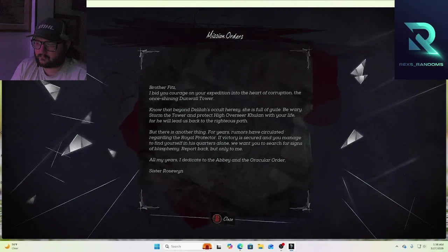Click the microphone tray icon
Image resolution: width=448 pixels, height=252 pixels.
[412, 246]
